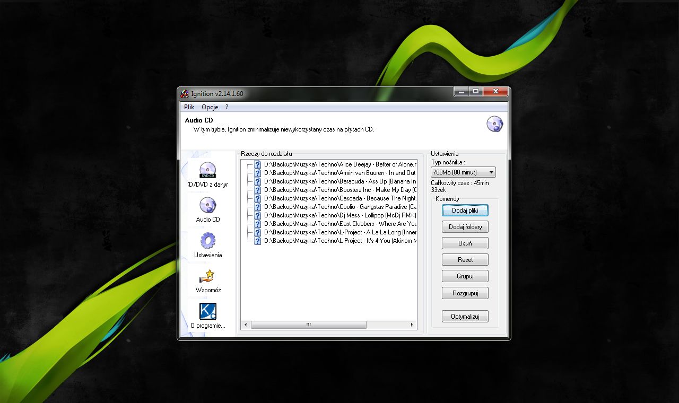Select the Audio CD sidebar icon
This screenshot has width=679, height=403.
tap(207, 205)
